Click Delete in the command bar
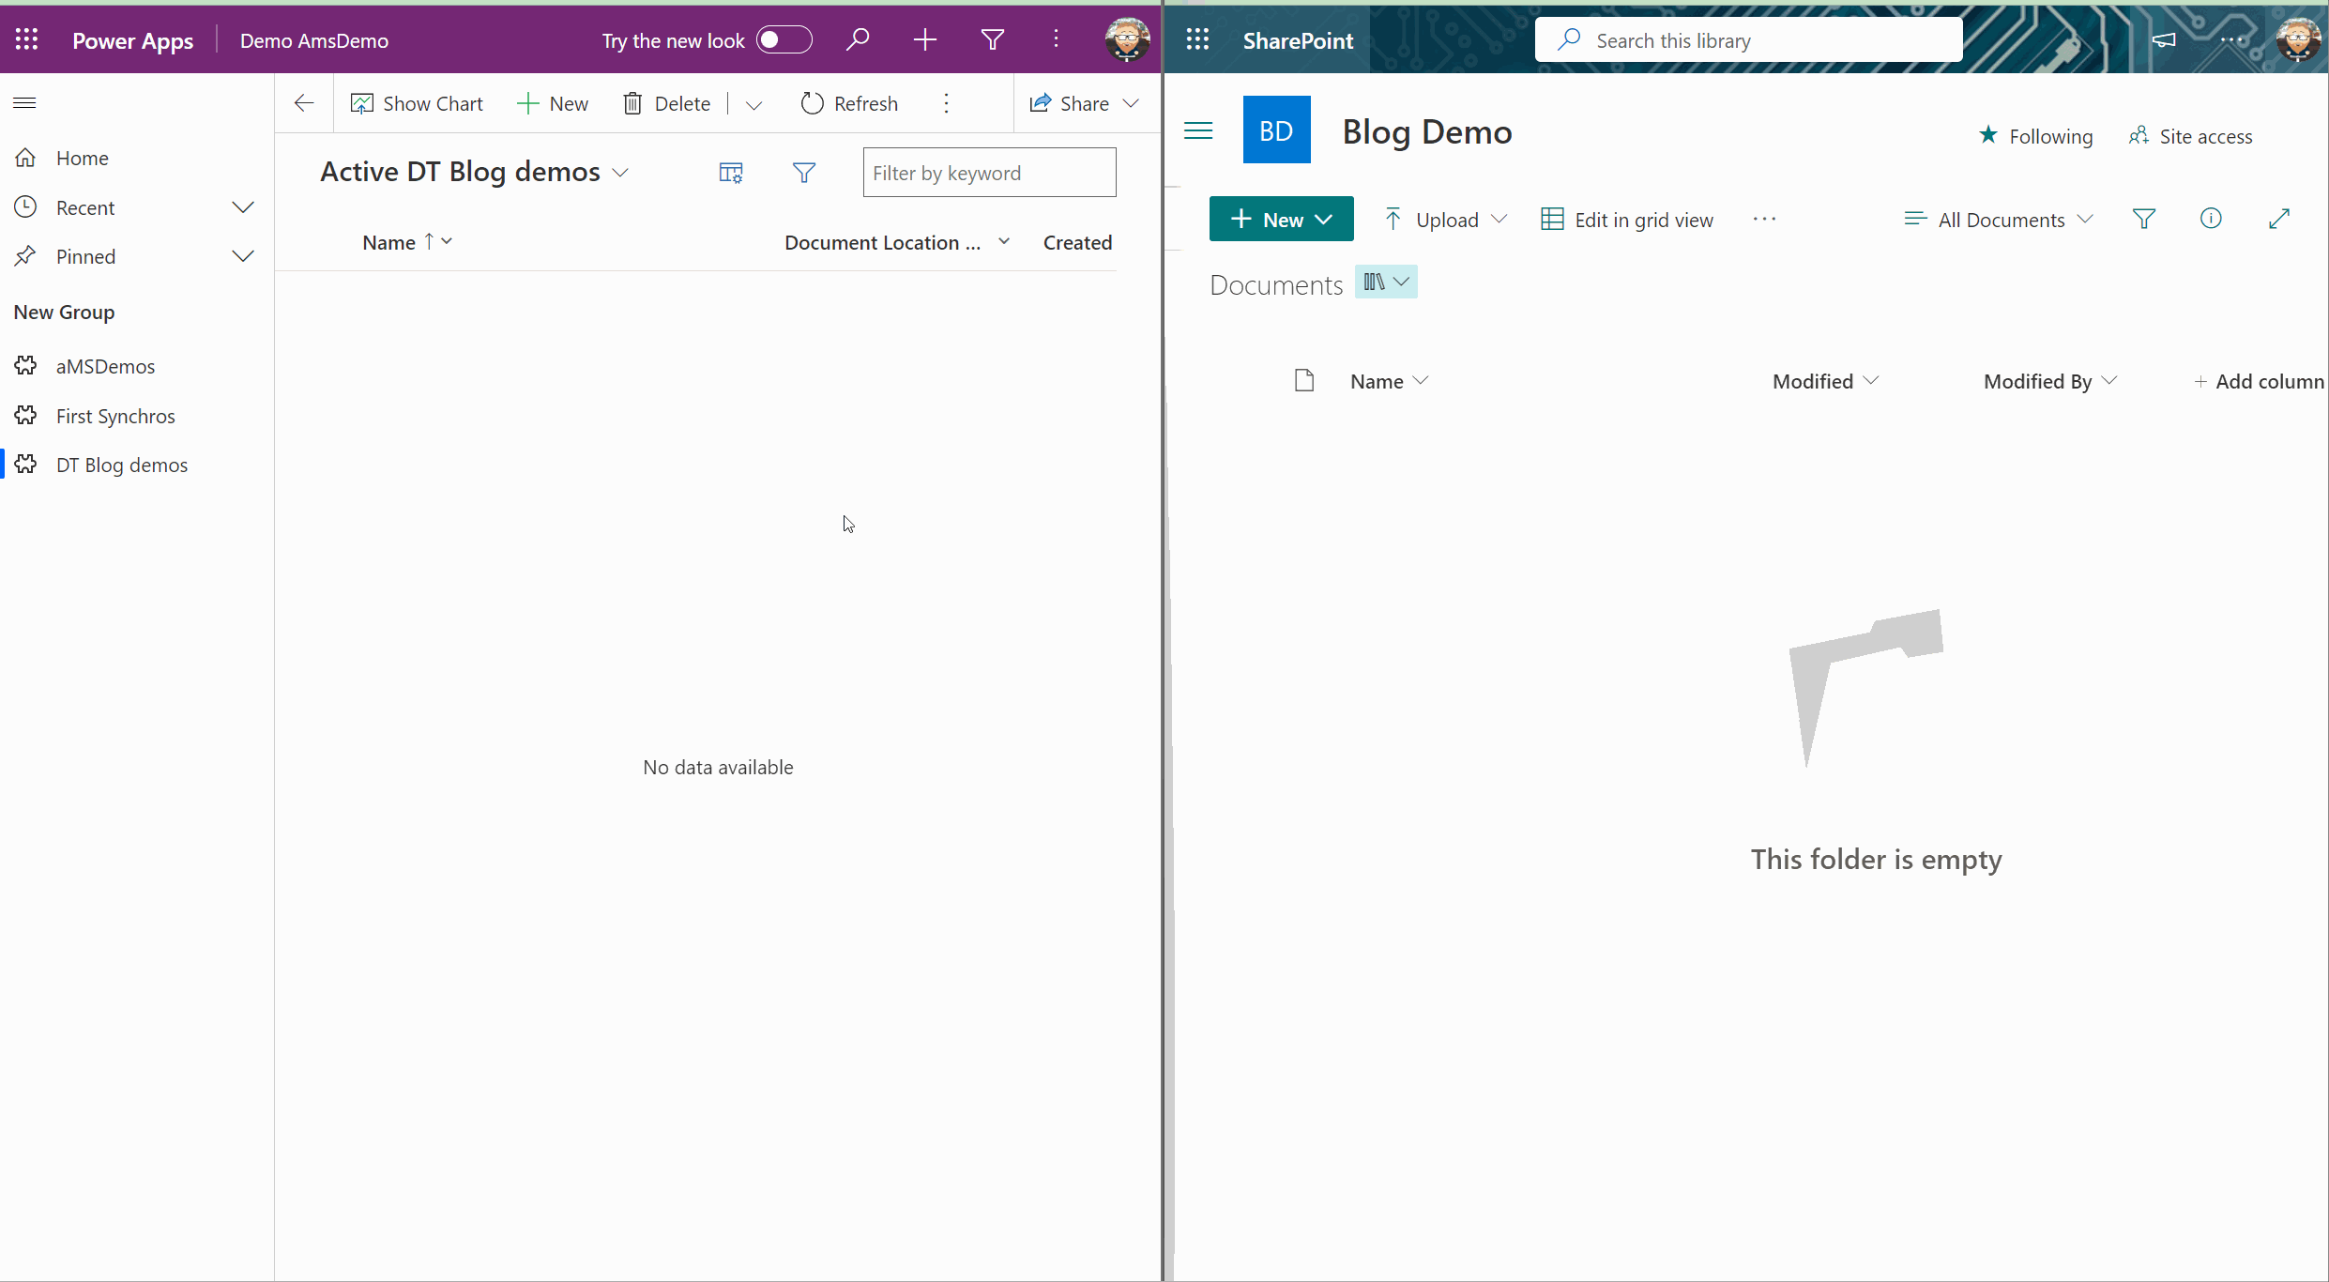 click(x=667, y=103)
